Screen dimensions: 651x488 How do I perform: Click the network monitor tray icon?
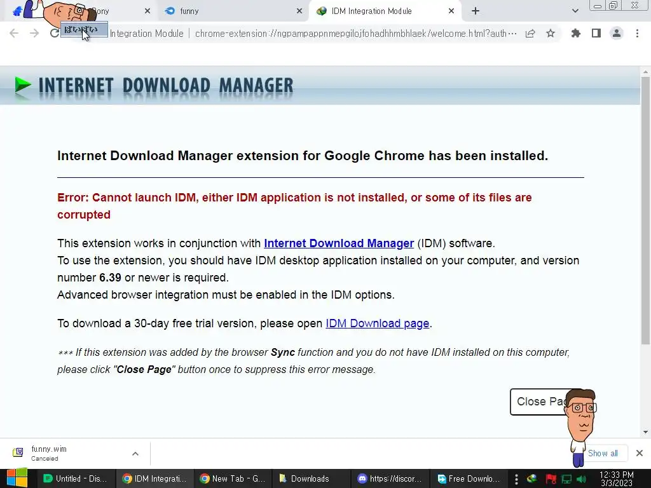coord(566,479)
